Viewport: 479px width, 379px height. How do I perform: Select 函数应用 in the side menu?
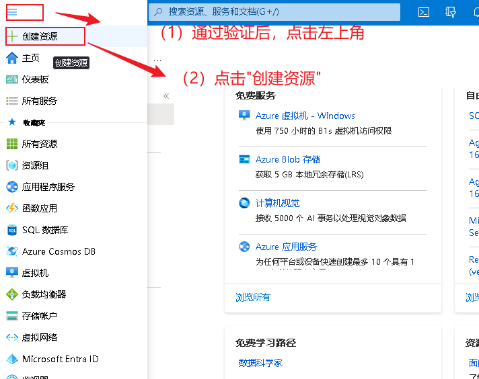tap(40, 208)
